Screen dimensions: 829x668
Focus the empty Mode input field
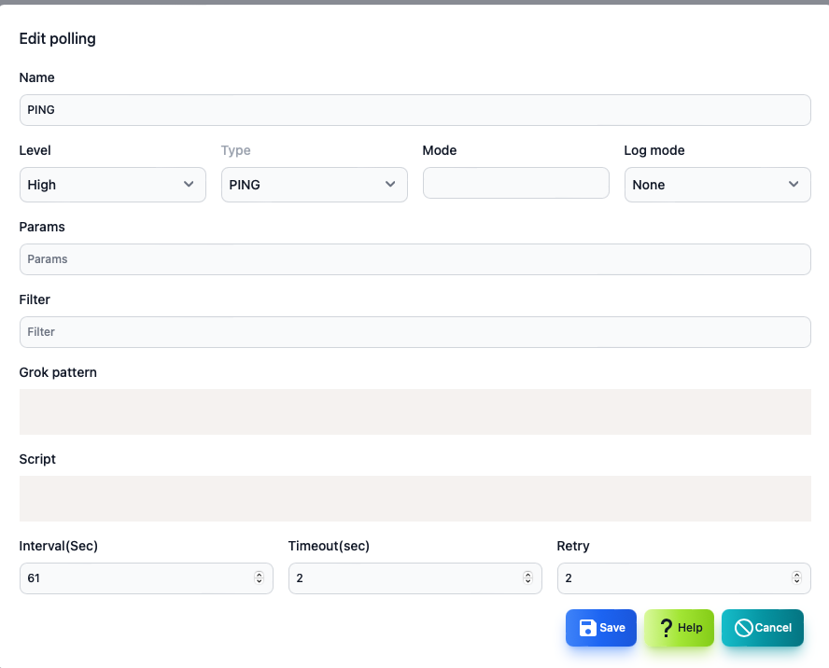pos(516,183)
